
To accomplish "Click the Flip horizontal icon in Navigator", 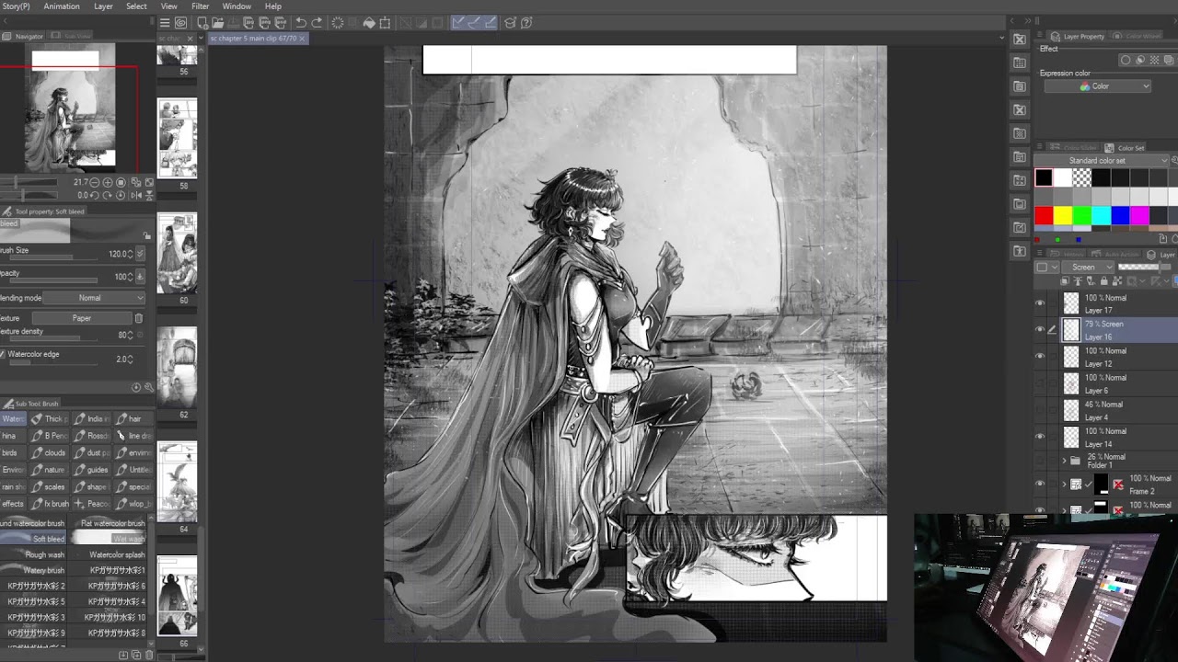I will (135, 195).
